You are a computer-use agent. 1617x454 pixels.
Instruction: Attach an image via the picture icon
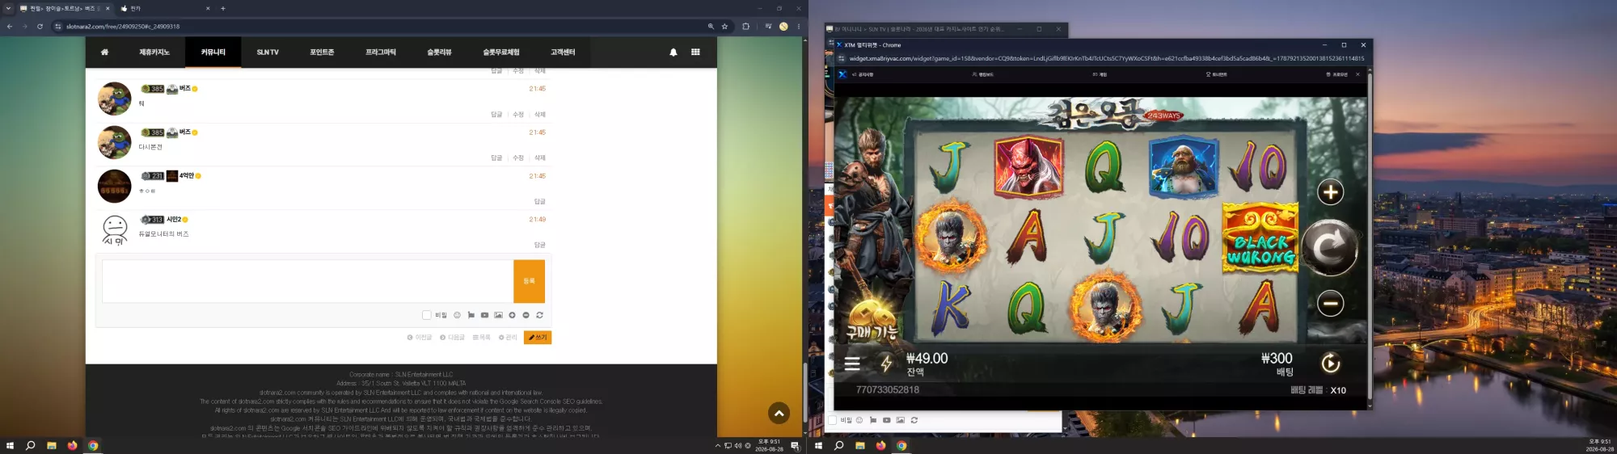point(498,315)
